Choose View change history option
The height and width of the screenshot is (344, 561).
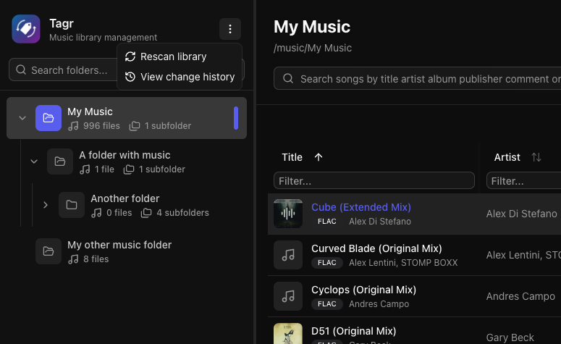(187, 77)
